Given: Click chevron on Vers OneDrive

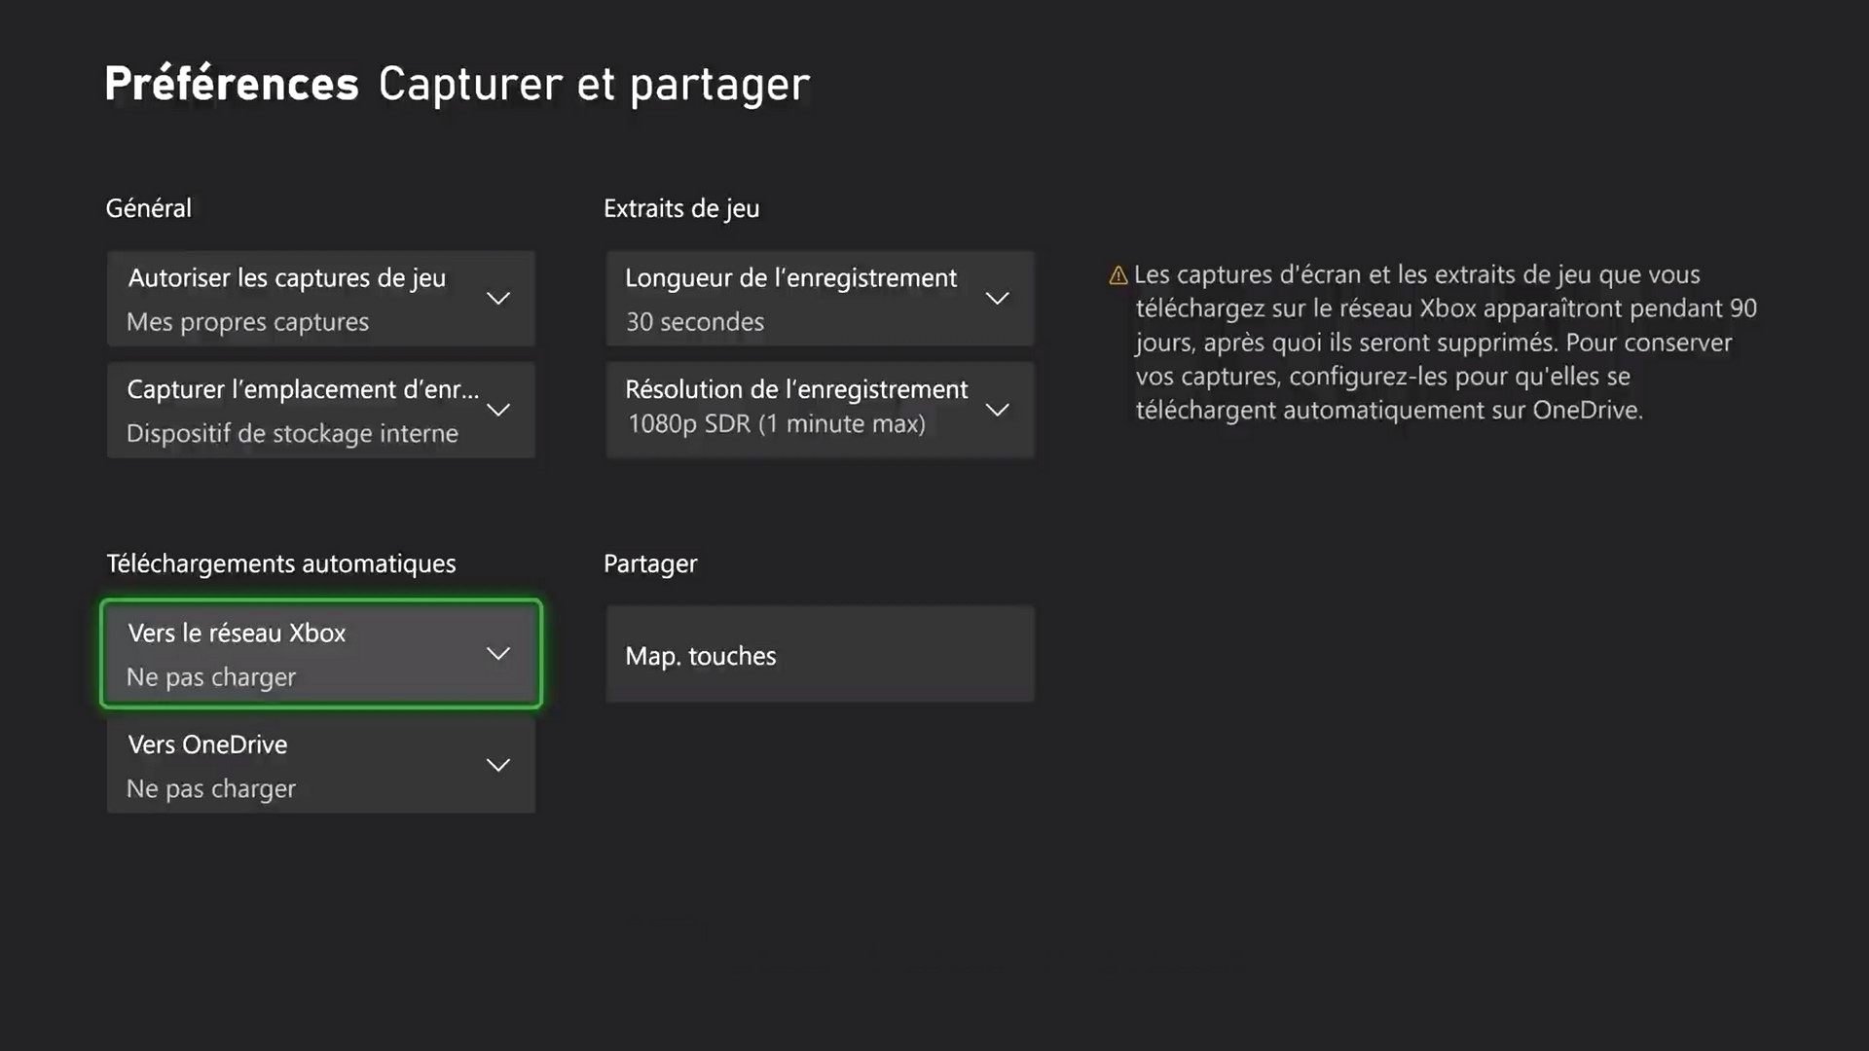Looking at the screenshot, I should pos(497,766).
